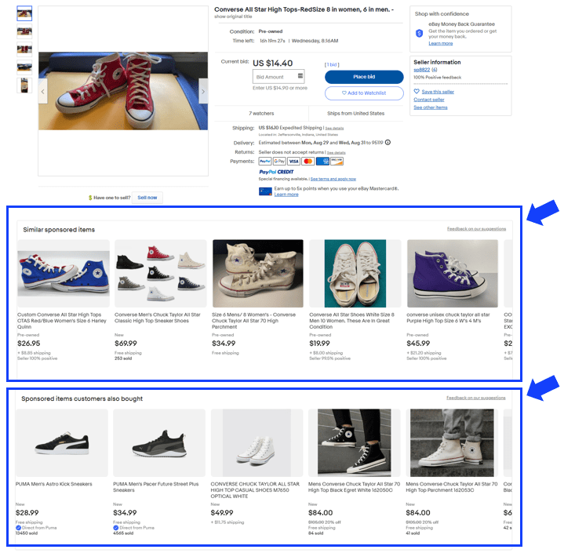Open feedback link in Similar sponsored items
575x553 pixels.
(476, 229)
